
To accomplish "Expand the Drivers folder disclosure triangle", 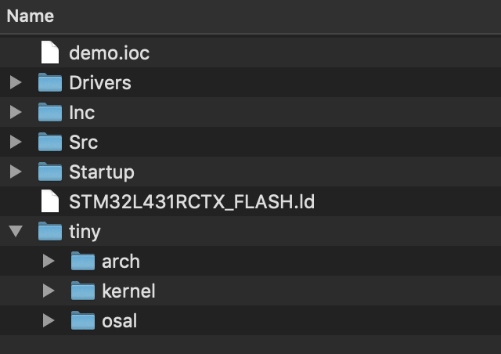I will [15, 83].
